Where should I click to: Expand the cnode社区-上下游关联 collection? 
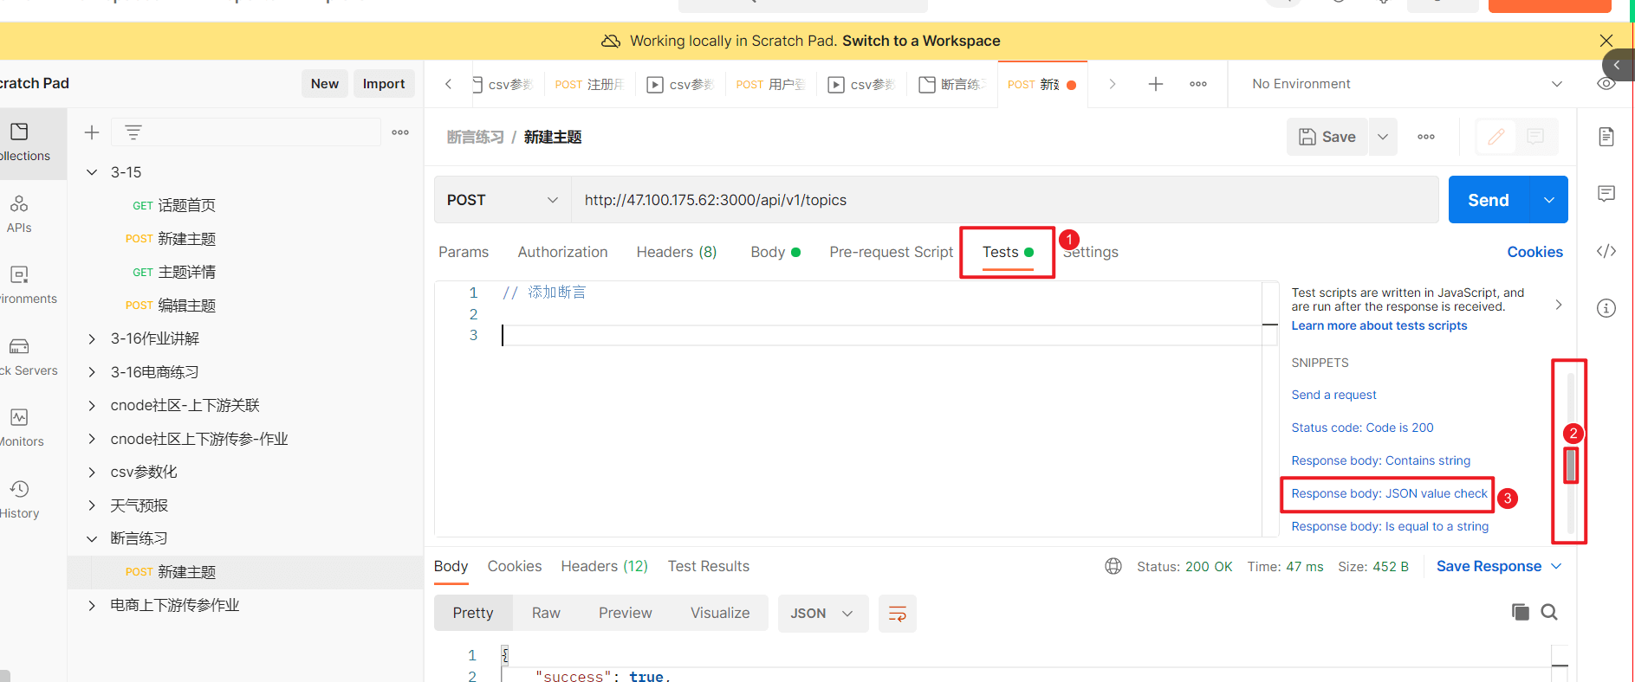pyautogui.click(x=92, y=405)
